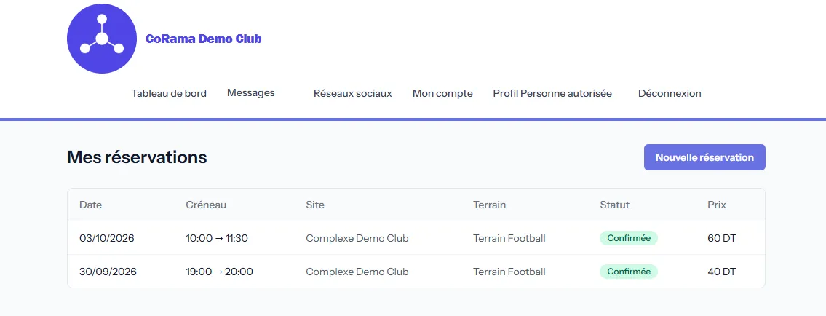Click Confirmée badge for 03/10/2026 reservation
Screen dimensions: 826x316
(x=629, y=238)
